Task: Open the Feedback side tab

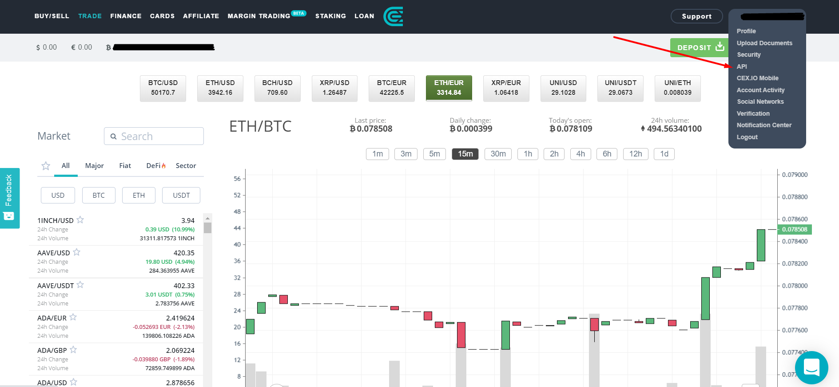Action: pyautogui.click(x=9, y=198)
